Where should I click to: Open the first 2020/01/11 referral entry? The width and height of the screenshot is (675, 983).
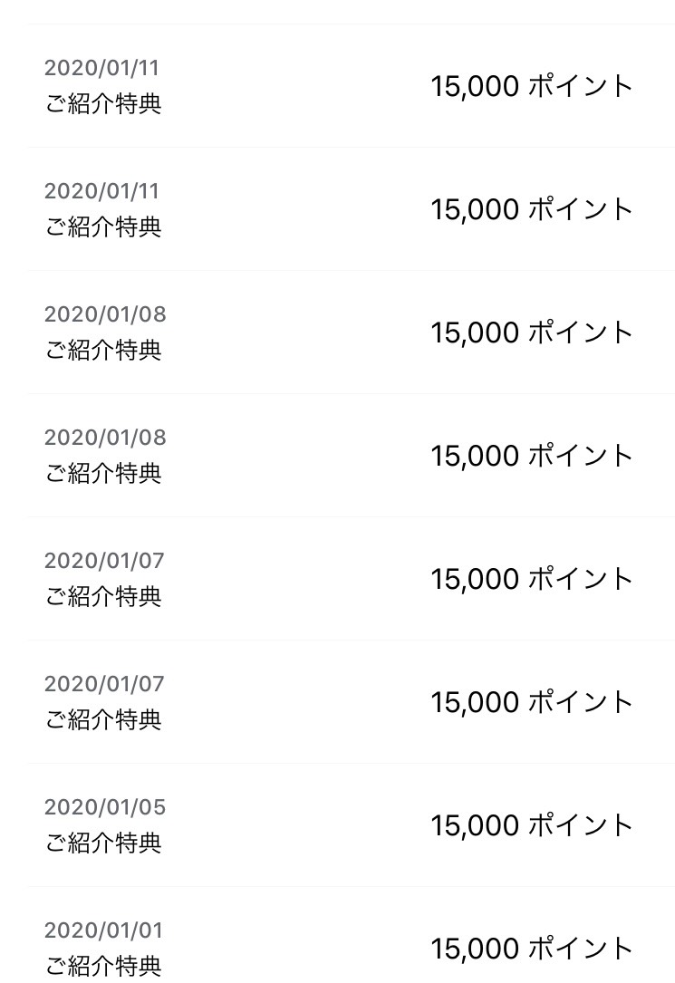click(x=351, y=86)
